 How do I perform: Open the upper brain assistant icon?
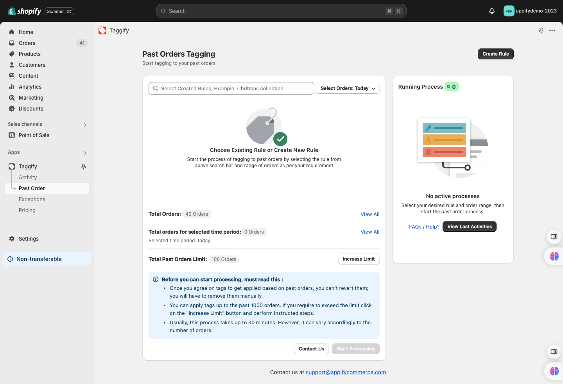[554, 256]
